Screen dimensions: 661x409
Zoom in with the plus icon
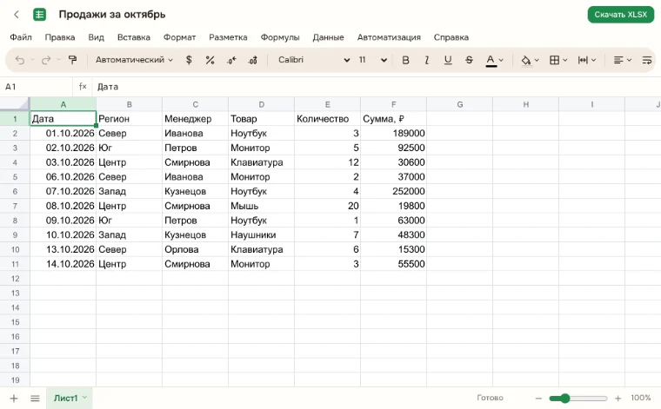618,398
